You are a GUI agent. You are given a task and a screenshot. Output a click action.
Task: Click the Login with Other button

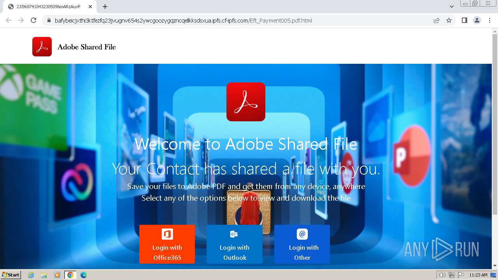click(x=302, y=244)
